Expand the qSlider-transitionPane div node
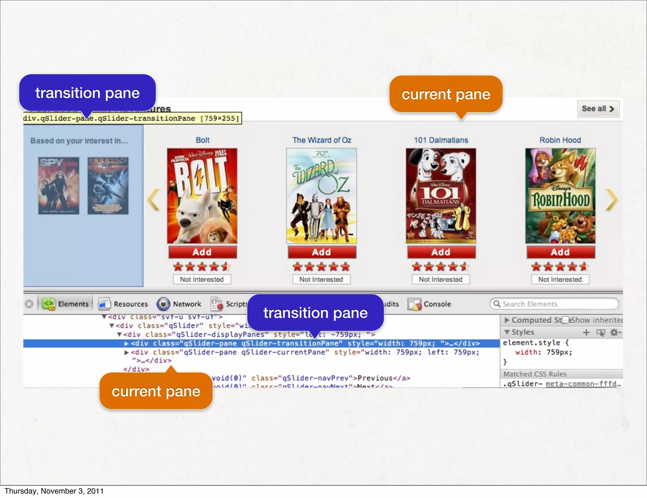The image size is (647, 498). click(127, 343)
